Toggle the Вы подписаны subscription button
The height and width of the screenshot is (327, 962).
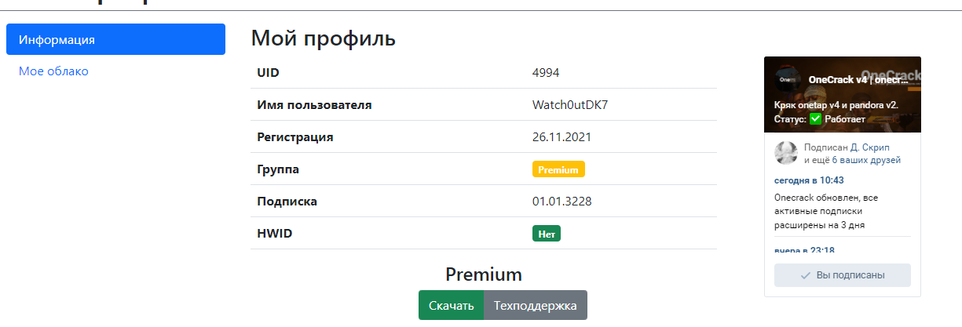(x=842, y=275)
